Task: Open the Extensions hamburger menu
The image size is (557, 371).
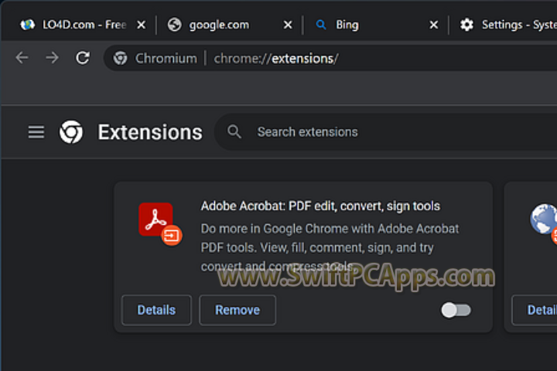Action: point(36,132)
